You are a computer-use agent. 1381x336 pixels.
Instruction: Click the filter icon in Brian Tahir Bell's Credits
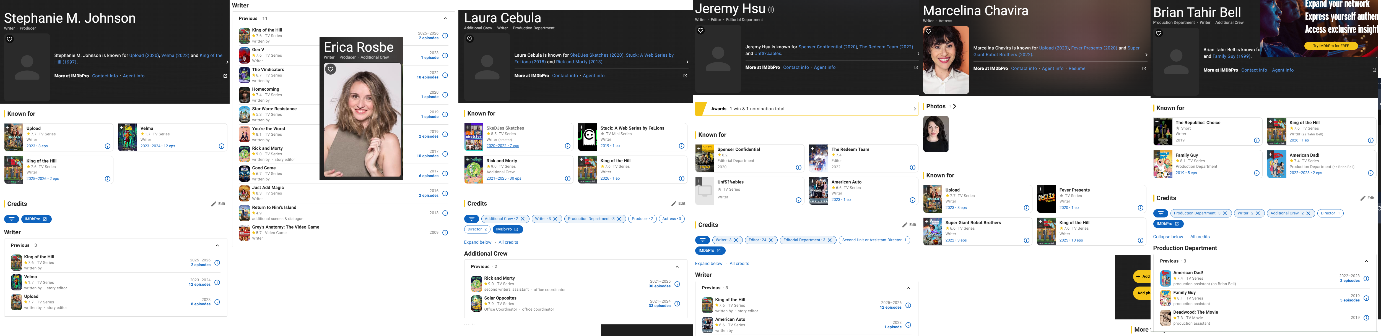(x=1161, y=213)
